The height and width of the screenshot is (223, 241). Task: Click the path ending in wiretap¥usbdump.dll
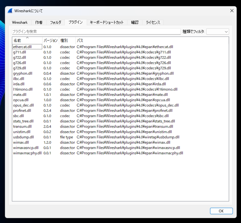(x=128, y=137)
